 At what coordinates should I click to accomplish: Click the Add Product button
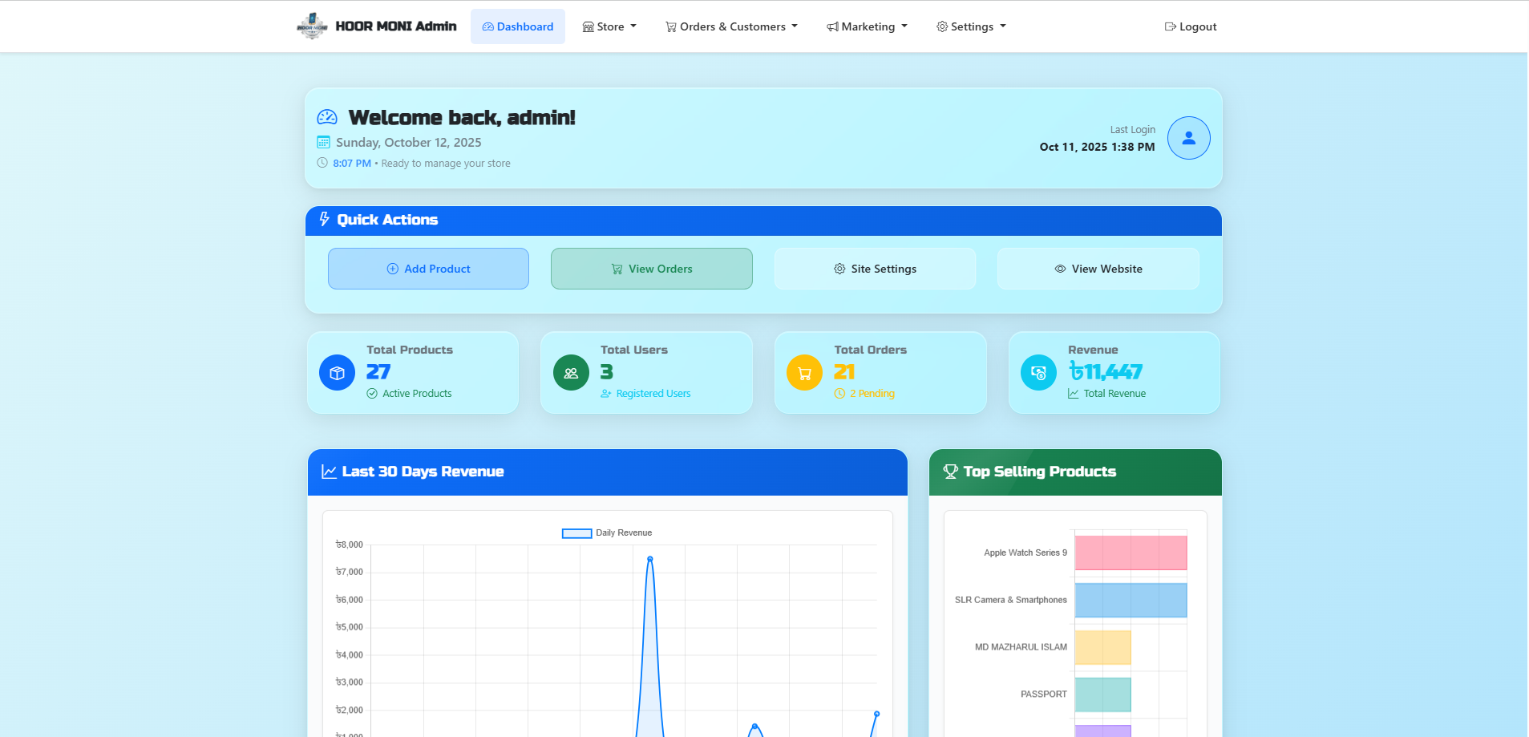[x=428, y=269]
